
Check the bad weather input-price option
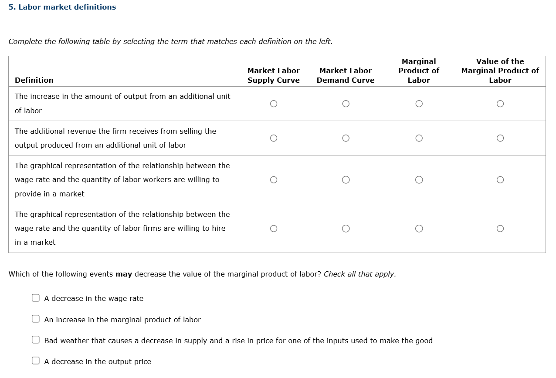point(35,339)
